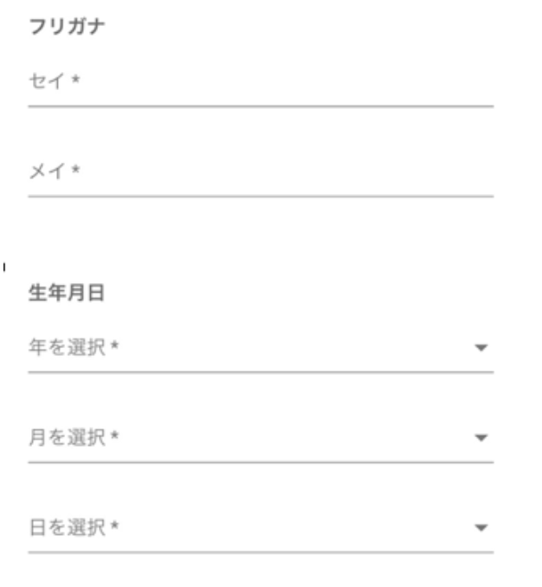542x587 pixels.
Task: Select the フリガナ section heading
Action: (67, 27)
